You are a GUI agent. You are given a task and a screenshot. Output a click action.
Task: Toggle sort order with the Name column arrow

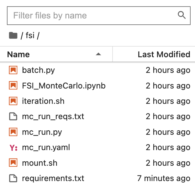pyautogui.click(x=98, y=54)
